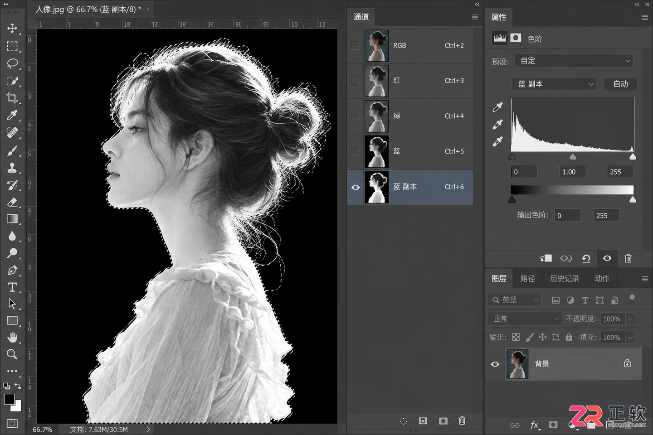Select the Pen tool

[x=12, y=271]
